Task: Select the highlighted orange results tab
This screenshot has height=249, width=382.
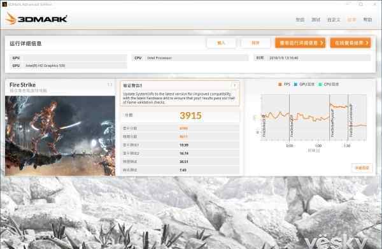Action: 351,20
